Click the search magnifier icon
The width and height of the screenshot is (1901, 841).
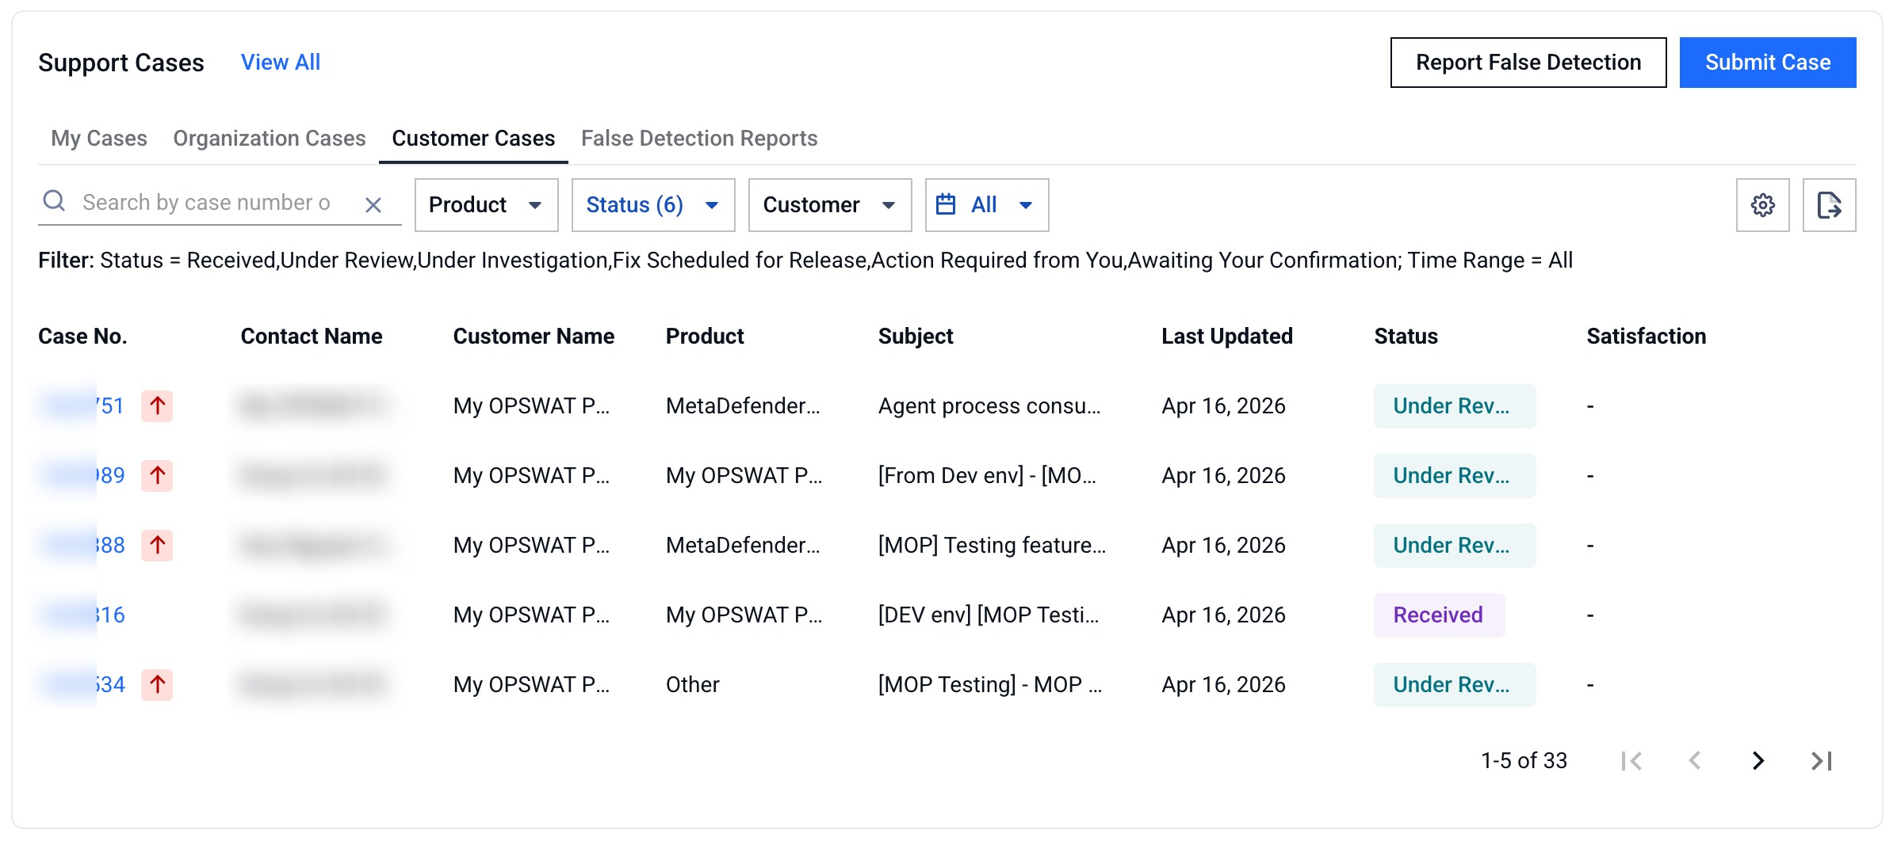(54, 201)
